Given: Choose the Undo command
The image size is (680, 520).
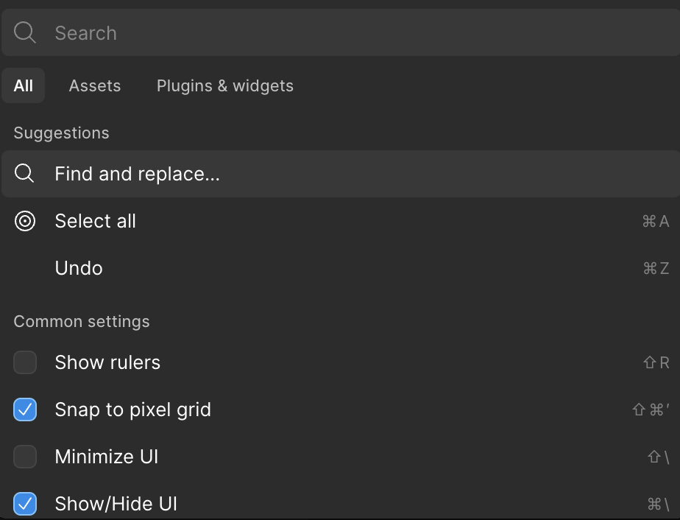Looking at the screenshot, I should click(x=79, y=268).
